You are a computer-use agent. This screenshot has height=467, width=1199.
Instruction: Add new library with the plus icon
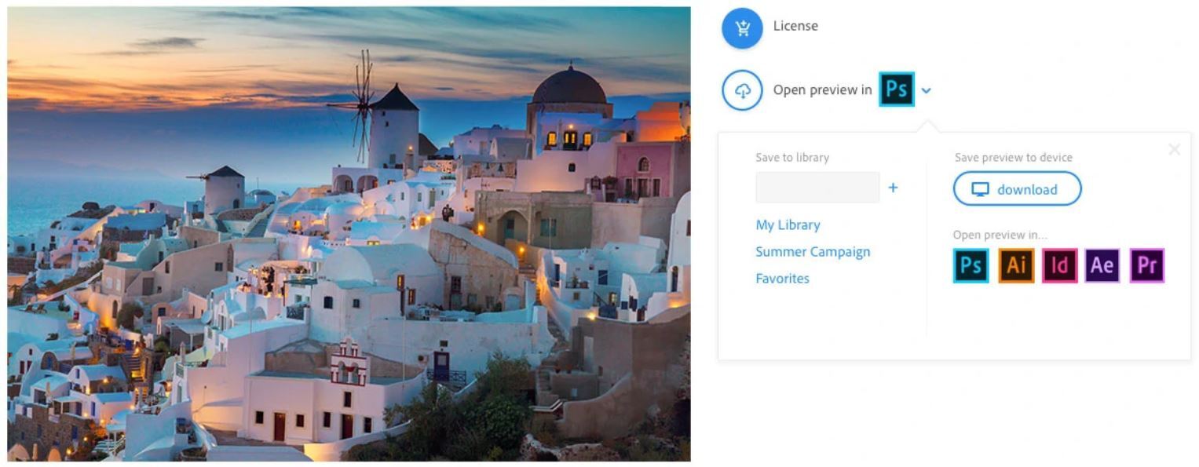click(893, 188)
